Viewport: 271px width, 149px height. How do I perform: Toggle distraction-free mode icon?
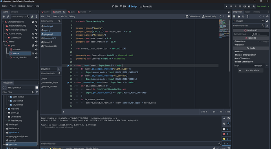(x=229, y=12)
